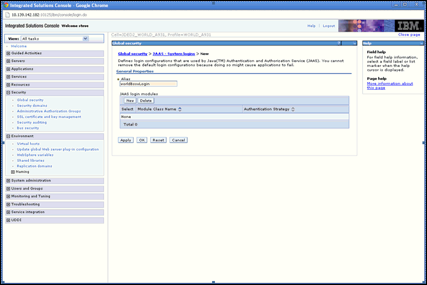427x285 pixels.
Task: Minimize the Global security panel
Action: [x=355, y=43]
